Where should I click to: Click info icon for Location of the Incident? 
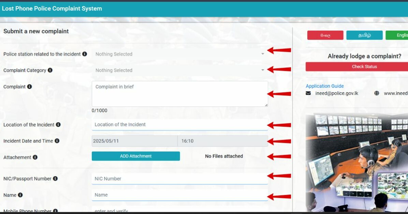point(58,125)
